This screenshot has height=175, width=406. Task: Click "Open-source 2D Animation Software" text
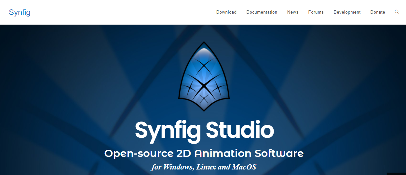coord(204,153)
